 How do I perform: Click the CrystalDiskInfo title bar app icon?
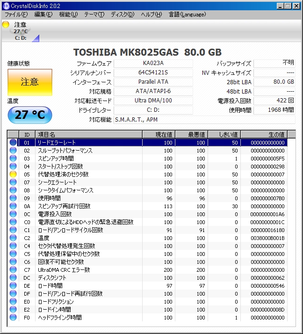coord(7,6)
